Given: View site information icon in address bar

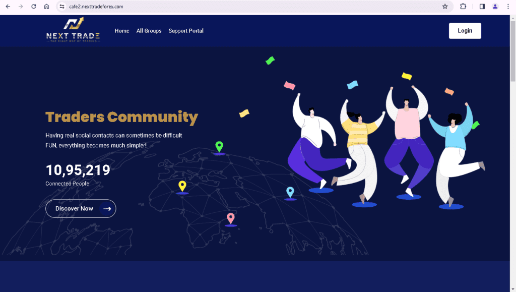Looking at the screenshot, I should tap(62, 7).
